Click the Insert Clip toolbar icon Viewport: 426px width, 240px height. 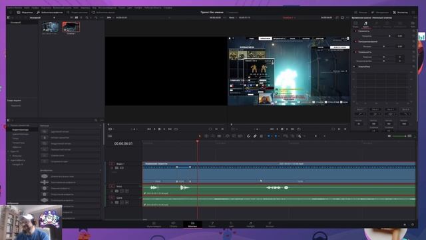228,136
